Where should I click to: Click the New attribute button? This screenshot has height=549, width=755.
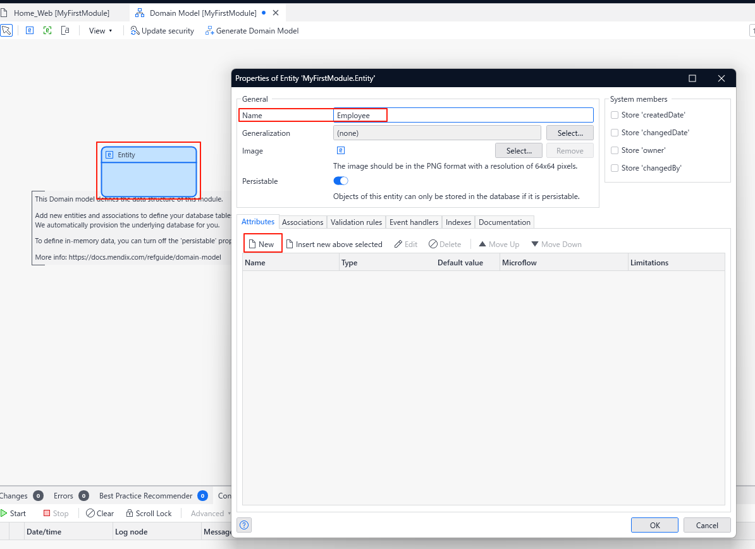262,244
